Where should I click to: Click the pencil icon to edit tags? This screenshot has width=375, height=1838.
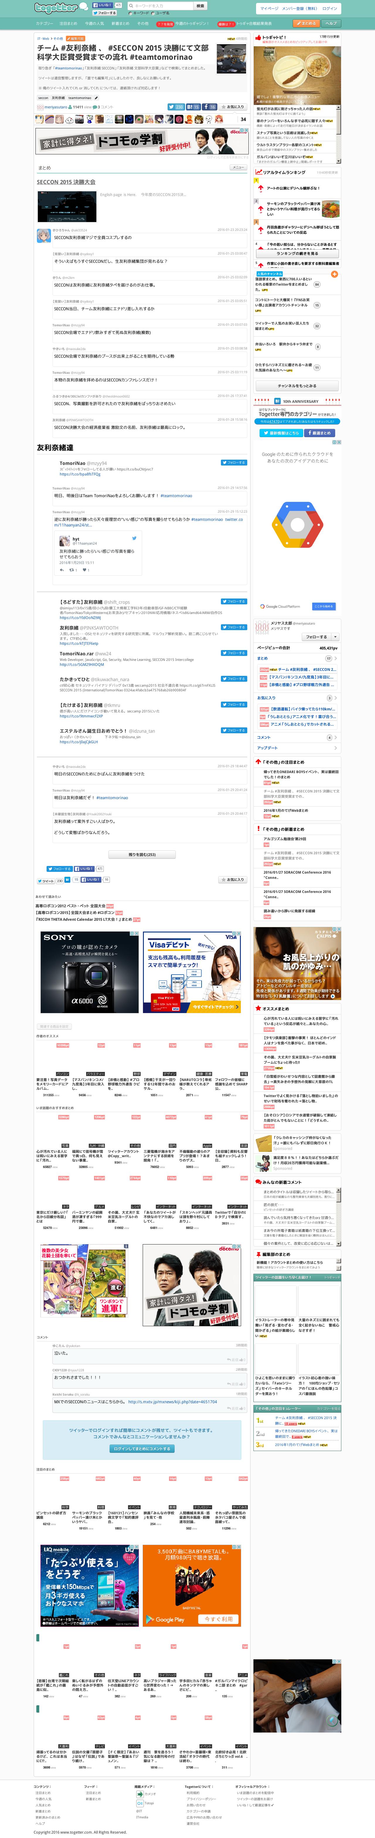(x=96, y=98)
